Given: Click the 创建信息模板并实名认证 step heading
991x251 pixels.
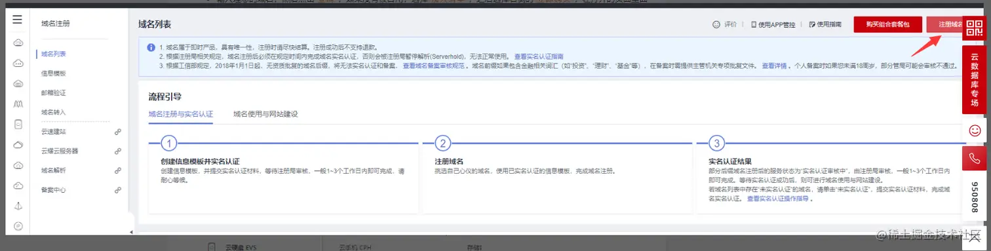Looking at the screenshot, I should pyautogui.click(x=200, y=161).
